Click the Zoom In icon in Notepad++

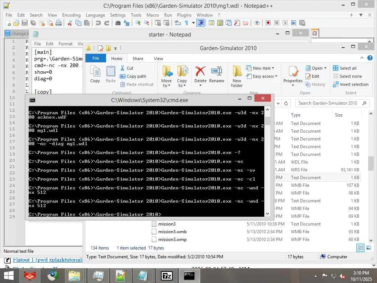pyautogui.click(x=138, y=23)
